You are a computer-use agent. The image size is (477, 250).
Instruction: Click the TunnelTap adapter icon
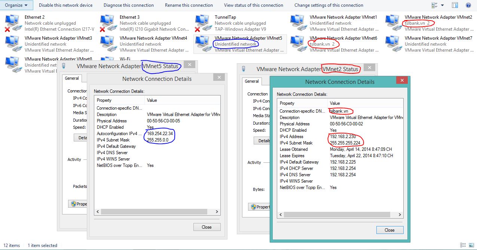(x=202, y=23)
